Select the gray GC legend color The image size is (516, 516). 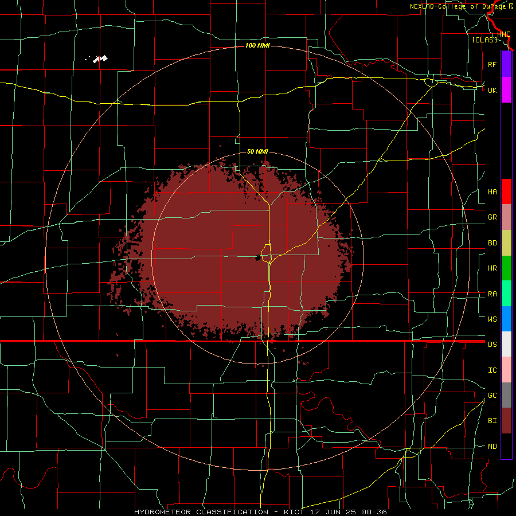506,395
